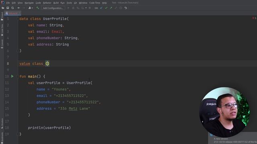Click the Git Push green arrow
The width and height of the screenshot is (257, 144).
tap(111, 8)
